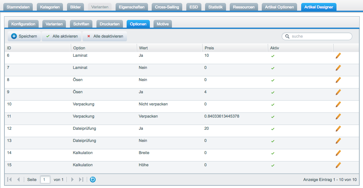This screenshot has width=363, height=188.
Task: Toggle active status of Ösen Ja
Action: pos(273,93)
